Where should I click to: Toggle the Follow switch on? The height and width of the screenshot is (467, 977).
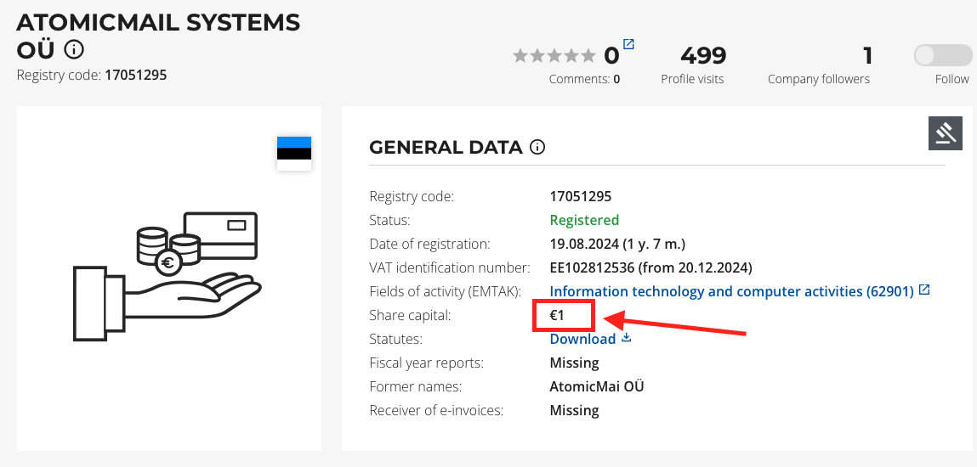pyautogui.click(x=942, y=56)
